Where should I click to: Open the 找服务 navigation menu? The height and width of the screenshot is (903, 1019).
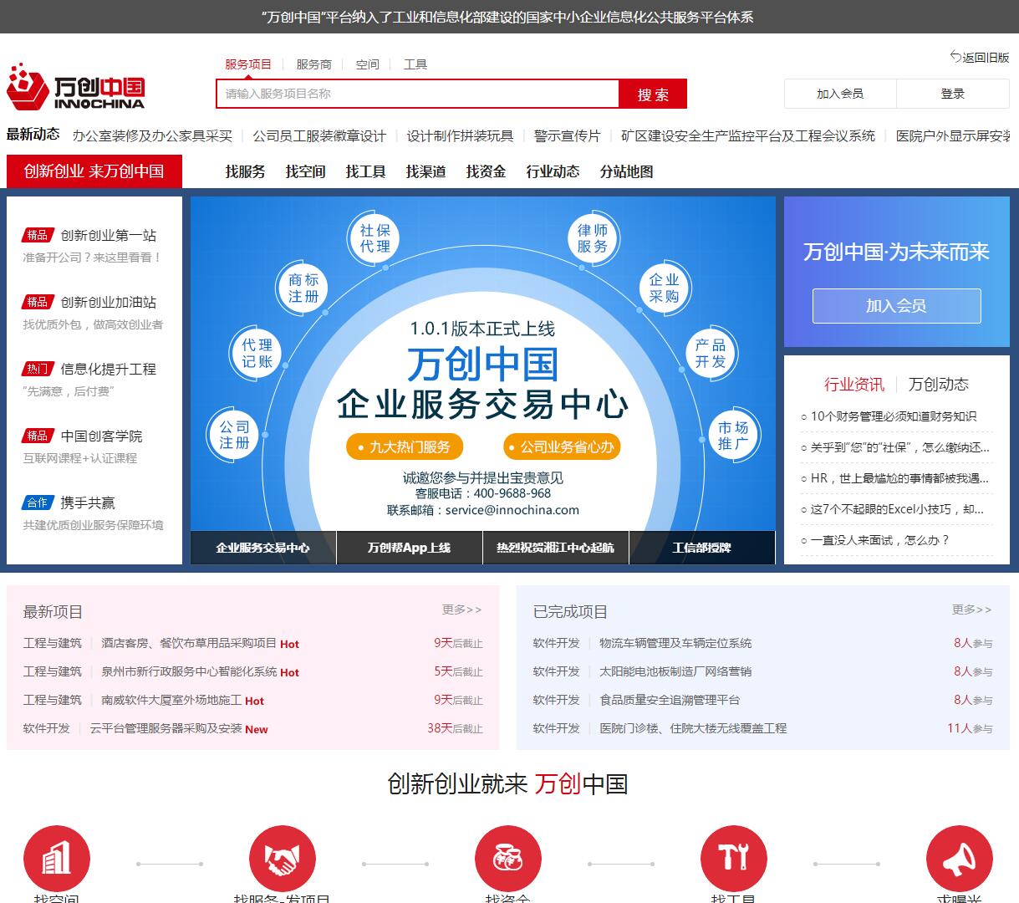pyautogui.click(x=245, y=171)
